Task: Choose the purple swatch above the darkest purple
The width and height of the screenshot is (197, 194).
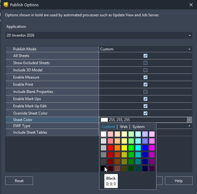Action: (152, 161)
